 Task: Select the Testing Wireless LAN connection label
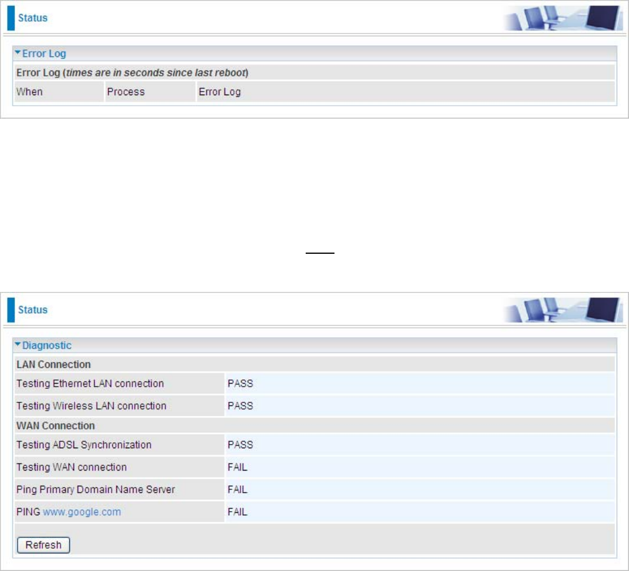click(x=92, y=406)
